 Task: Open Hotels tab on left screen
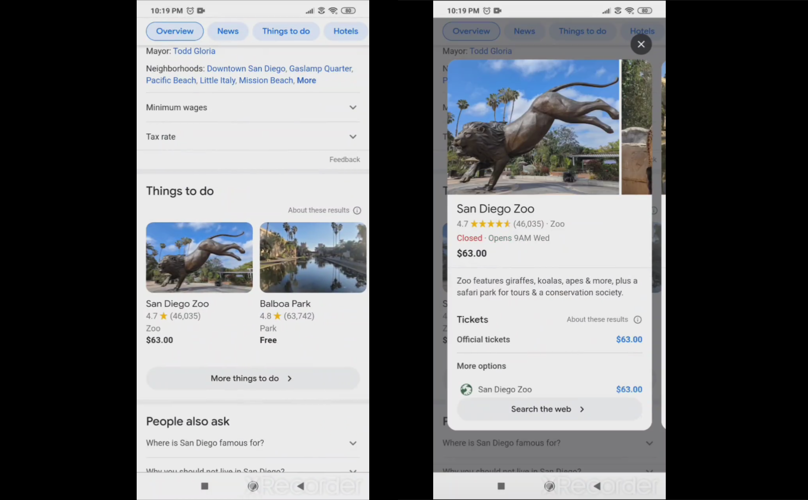point(346,31)
